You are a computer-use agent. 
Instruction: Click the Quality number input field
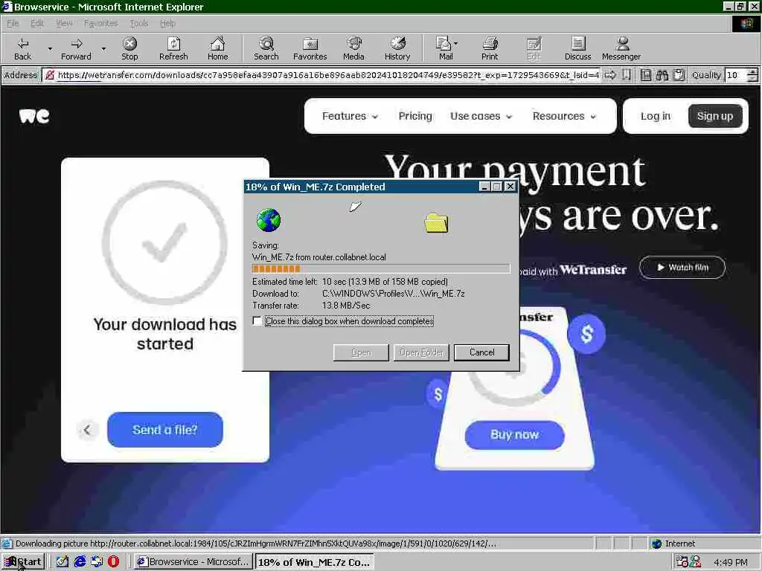[736, 75]
